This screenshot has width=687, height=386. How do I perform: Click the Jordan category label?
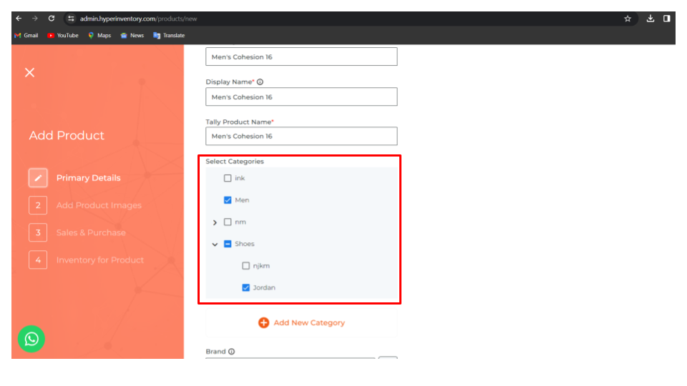tap(264, 287)
